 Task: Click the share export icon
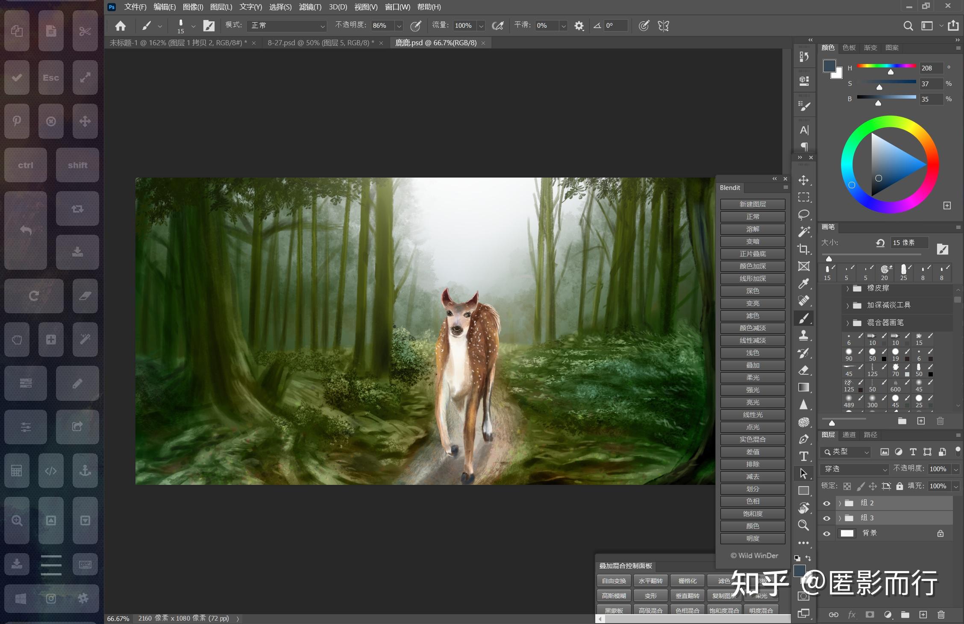pos(953,26)
